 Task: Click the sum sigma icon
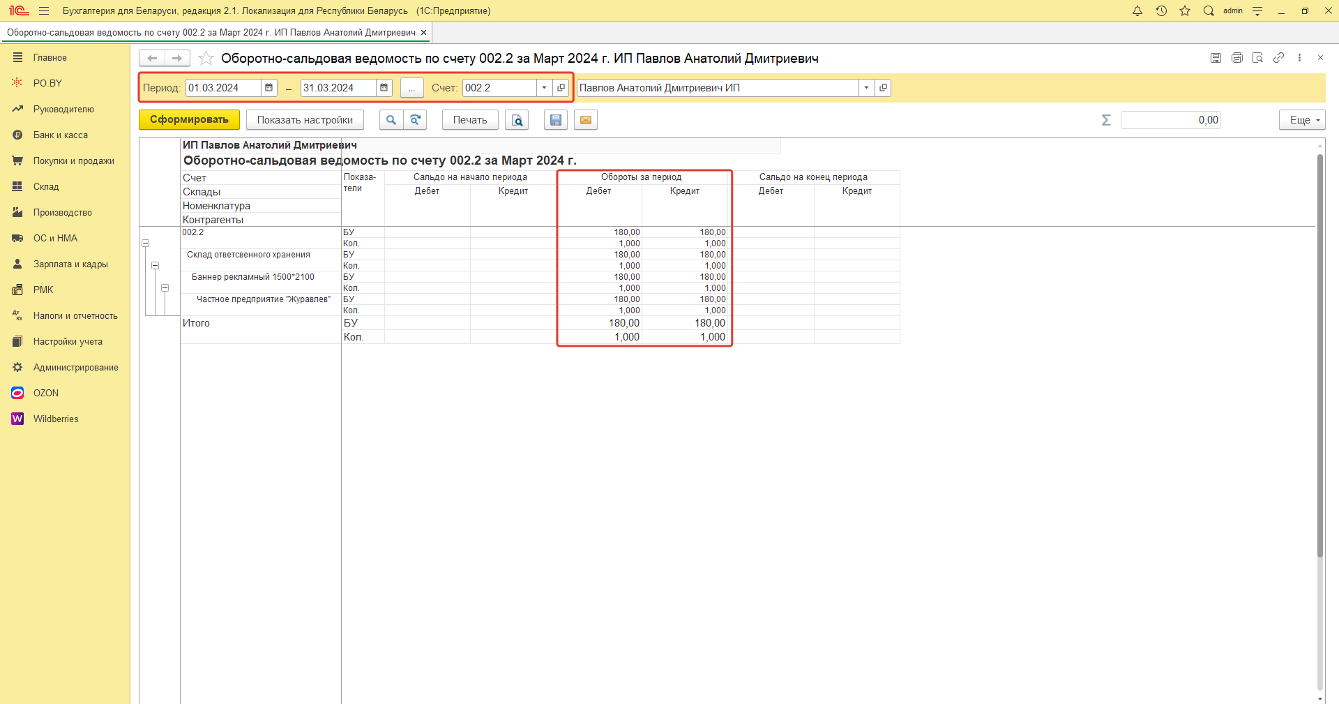[1106, 120]
